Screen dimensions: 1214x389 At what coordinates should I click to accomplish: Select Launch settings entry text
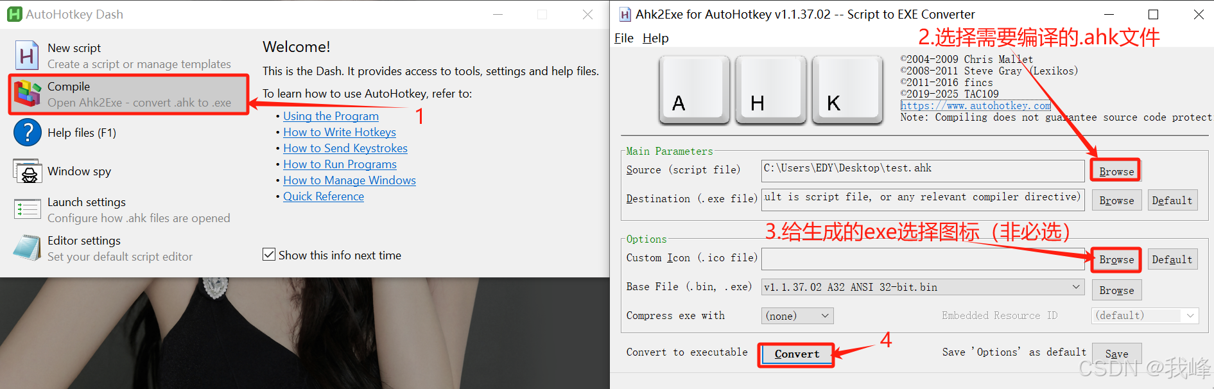[x=87, y=202]
